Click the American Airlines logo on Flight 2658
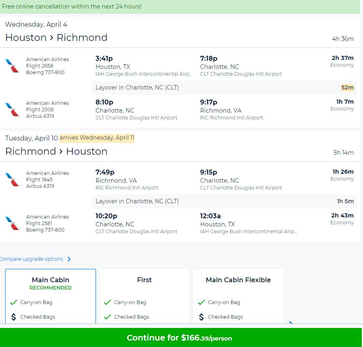Screen dimensions: 363x347 (x=12, y=66)
